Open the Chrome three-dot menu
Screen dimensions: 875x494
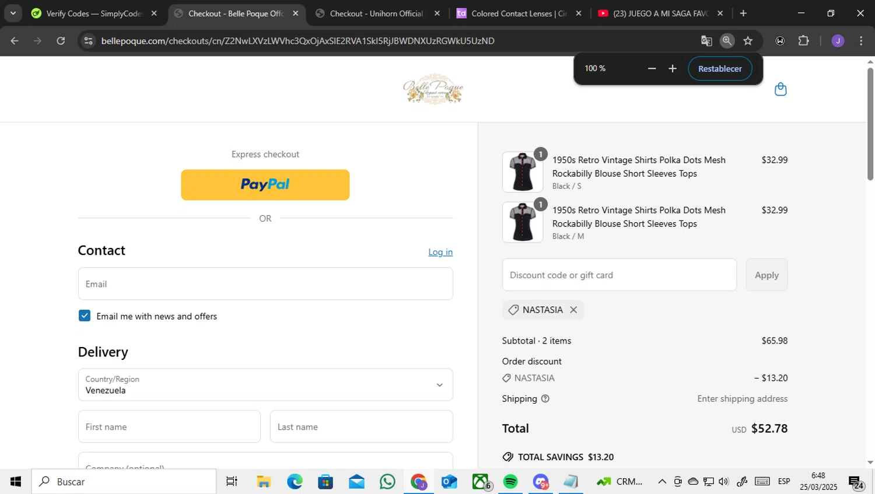861,41
